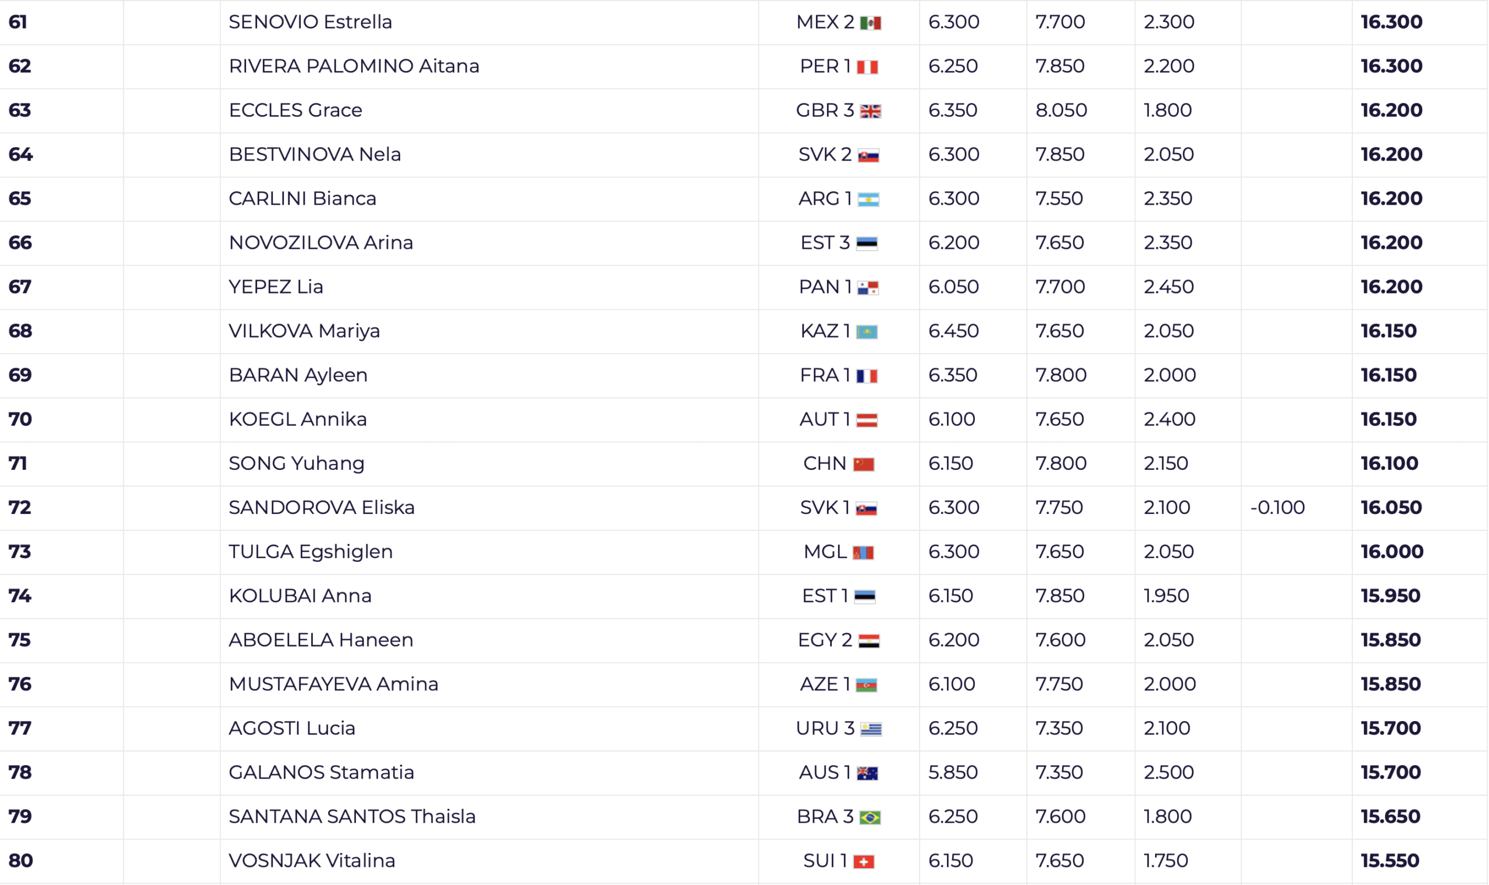Open athlete name SENOVIO Estrella
The image size is (1489, 885).
point(310,22)
